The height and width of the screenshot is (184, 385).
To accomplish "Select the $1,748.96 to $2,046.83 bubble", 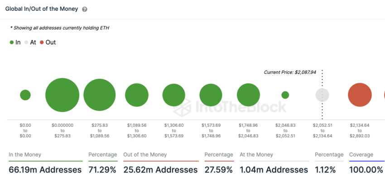I will pos(248,95).
